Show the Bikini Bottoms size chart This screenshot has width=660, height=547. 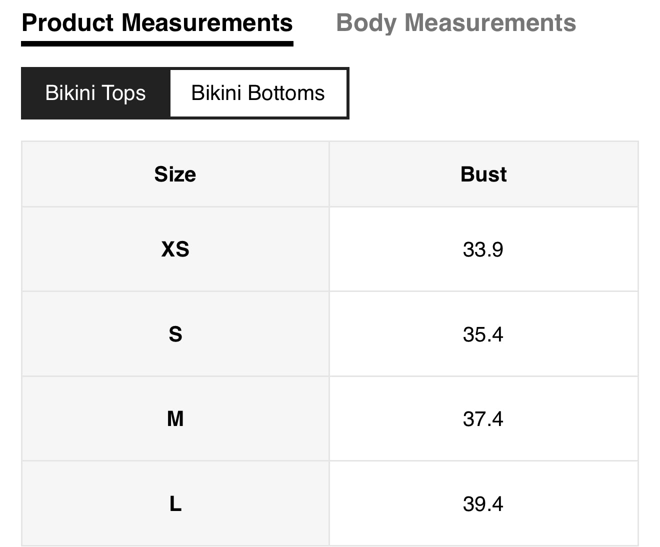(258, 93)
